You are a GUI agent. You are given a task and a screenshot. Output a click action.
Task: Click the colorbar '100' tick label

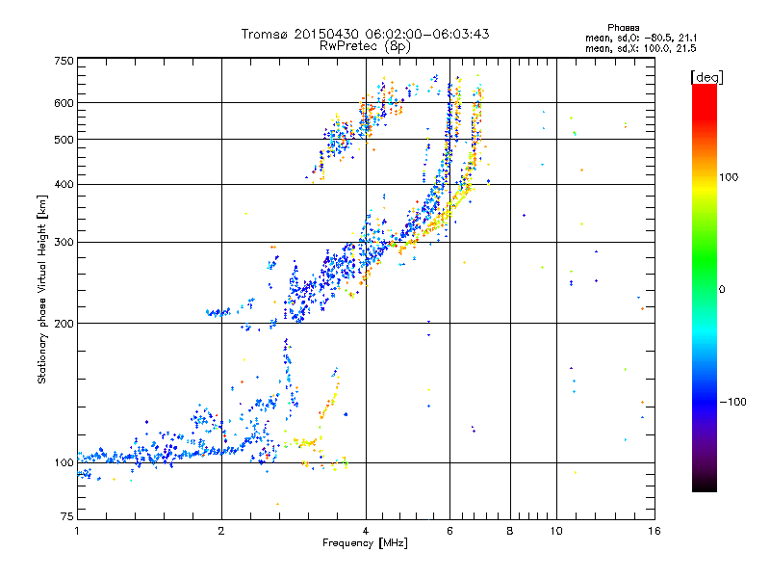pos(729,177)
